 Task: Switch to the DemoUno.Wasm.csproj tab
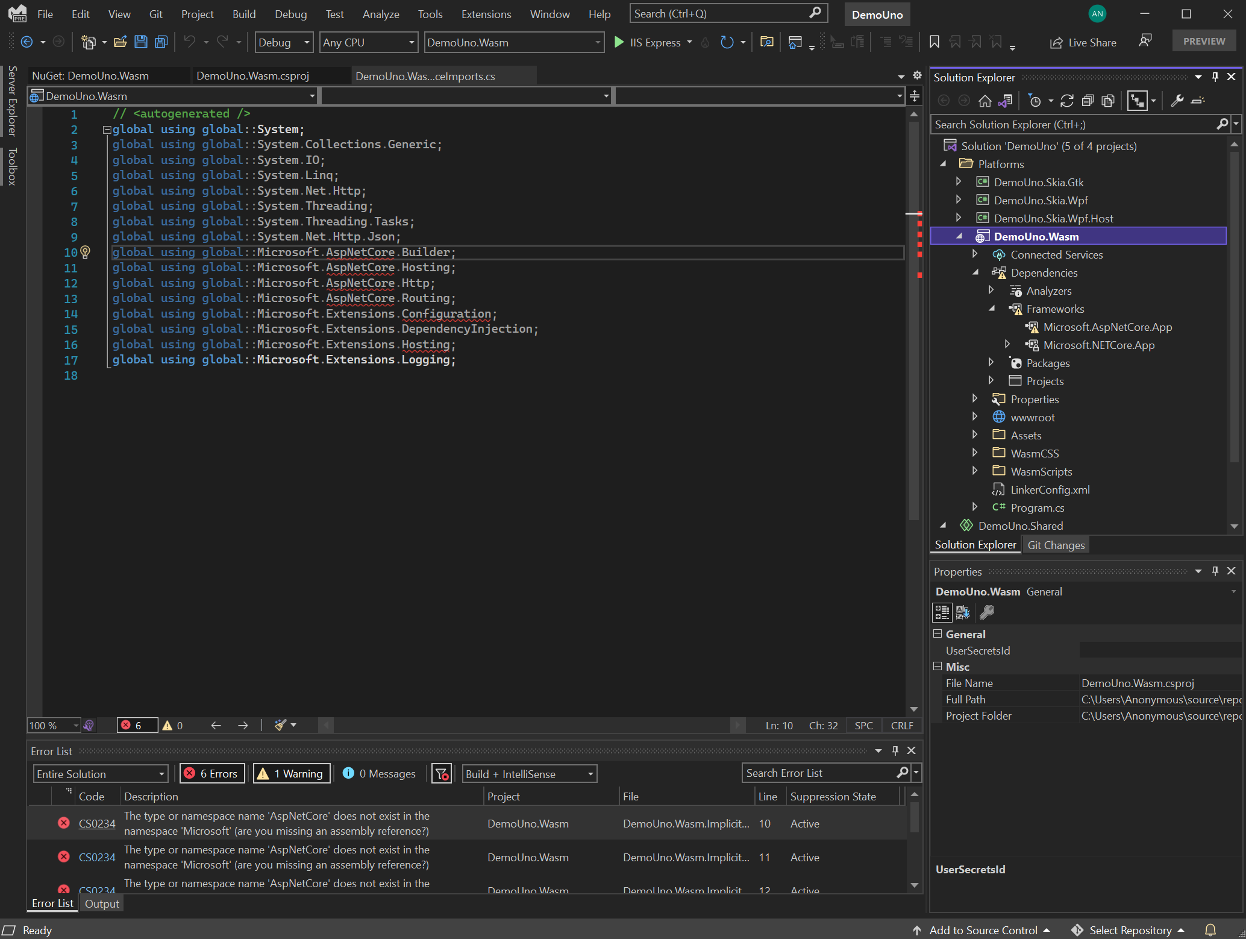[x=253, y=76]
